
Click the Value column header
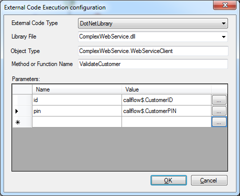(166, 89)
